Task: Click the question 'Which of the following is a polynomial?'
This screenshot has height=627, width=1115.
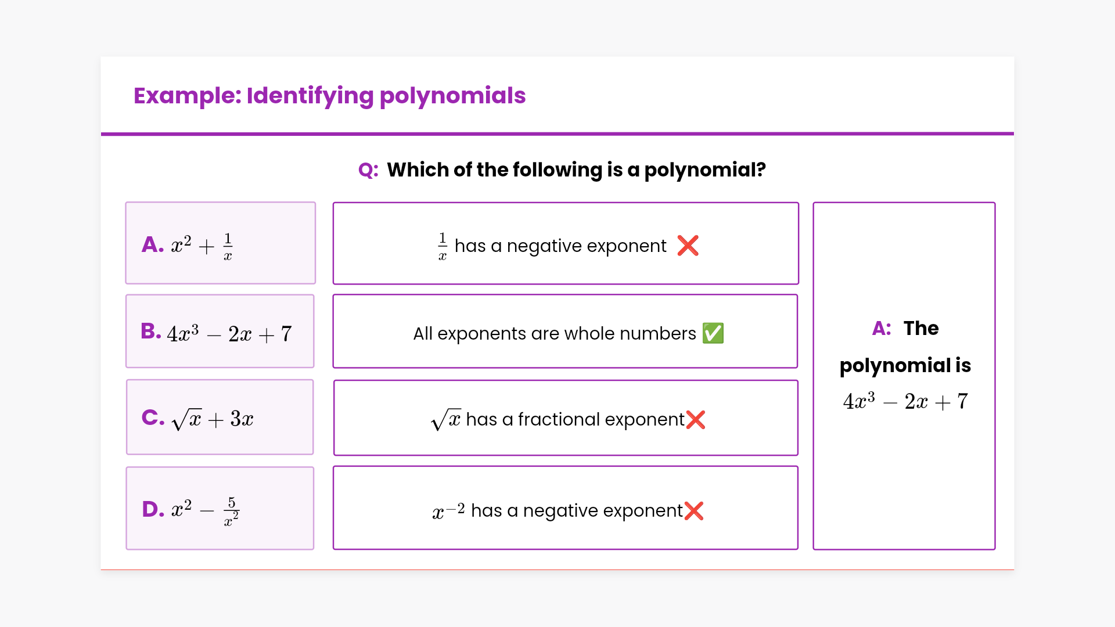Action: pos(576,170)
